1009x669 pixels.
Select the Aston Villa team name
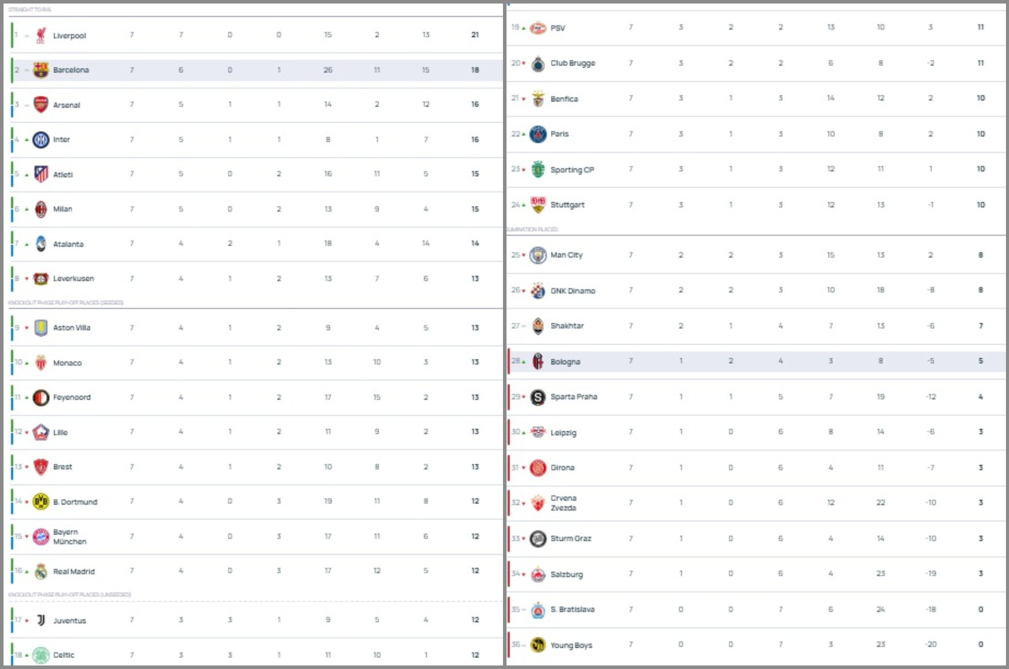click(72, 328)
